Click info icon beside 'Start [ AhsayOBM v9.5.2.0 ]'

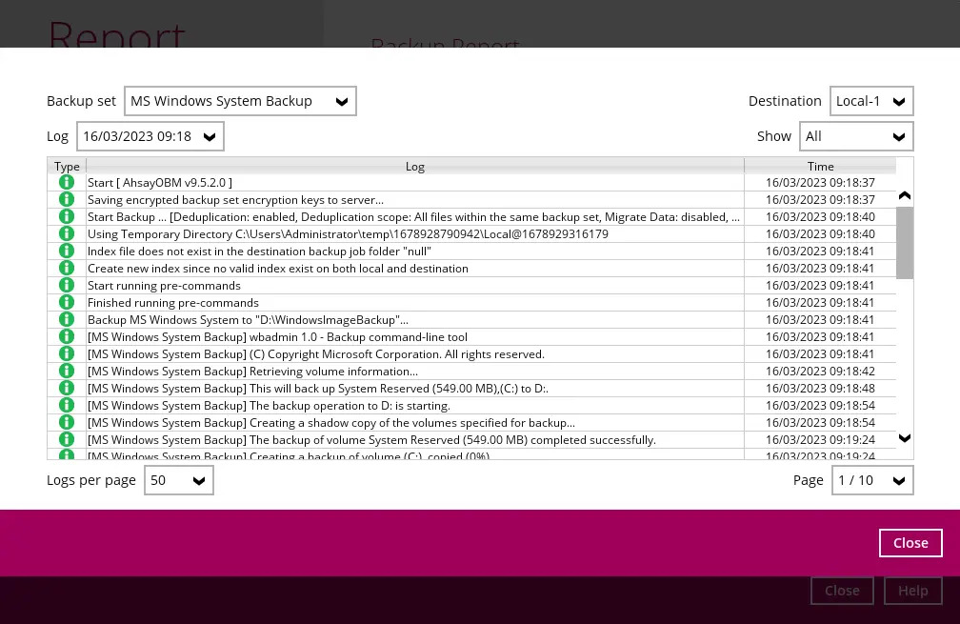point(67,182)
